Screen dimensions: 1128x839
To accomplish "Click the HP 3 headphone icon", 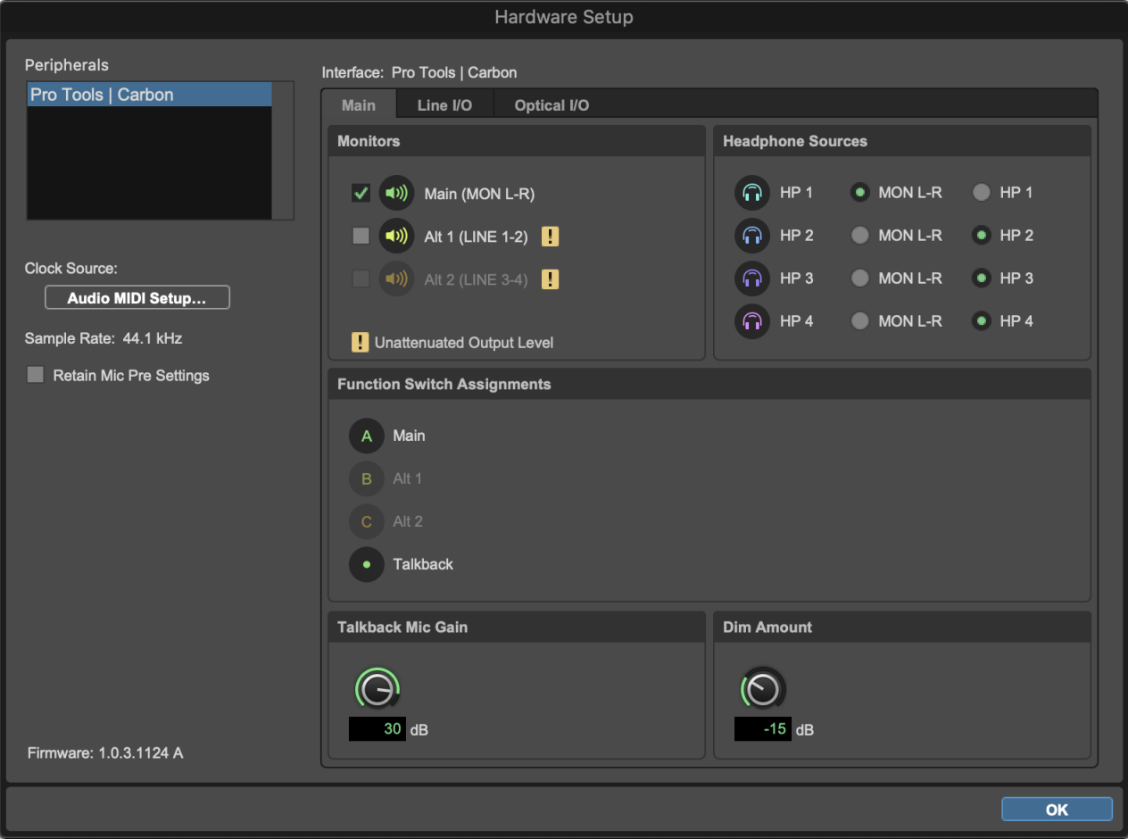I will pyautogui.click(x=752, y=278).
